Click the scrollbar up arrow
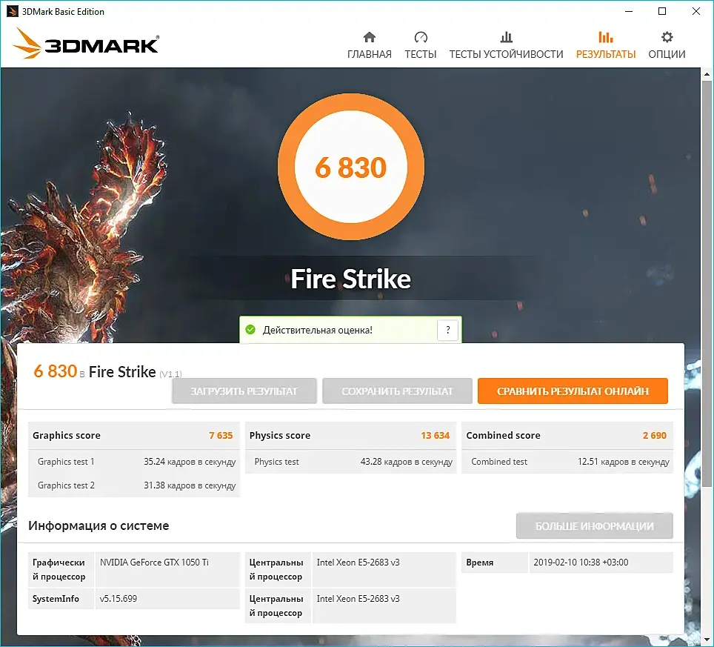 (x=707, y=73)
